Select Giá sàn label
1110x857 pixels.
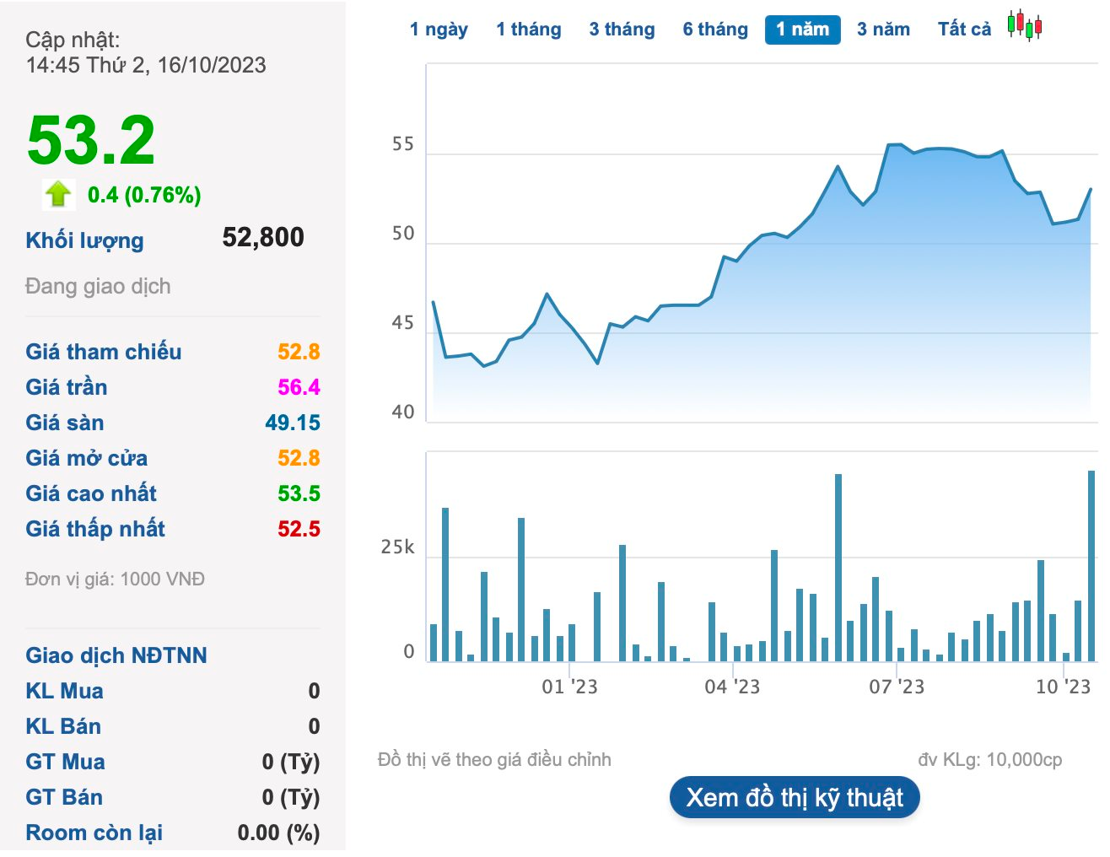pyautogui.click(x=65, y=423)
